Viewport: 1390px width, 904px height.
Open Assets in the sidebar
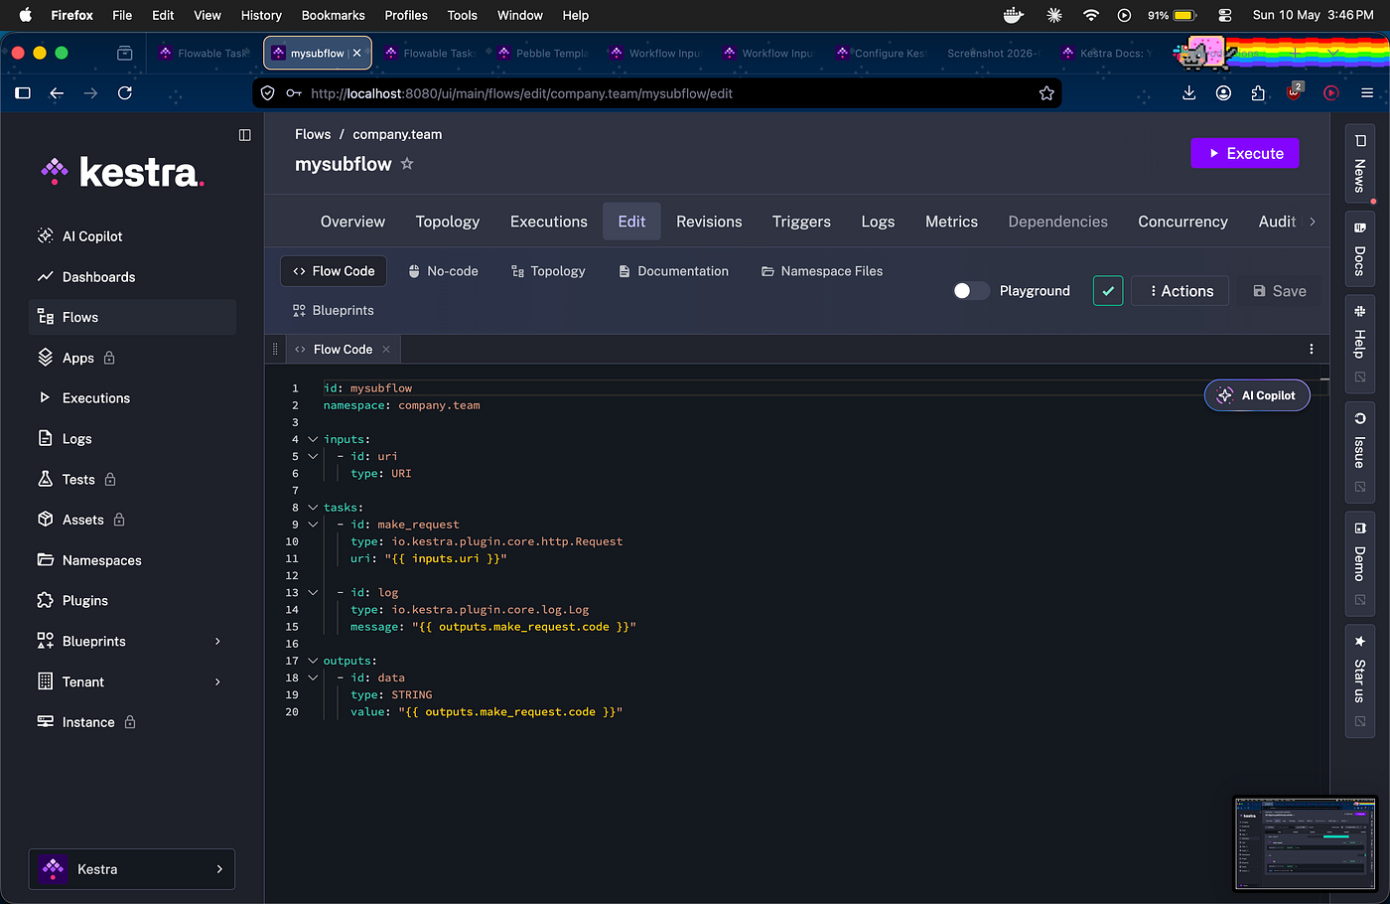pos(132,520)
